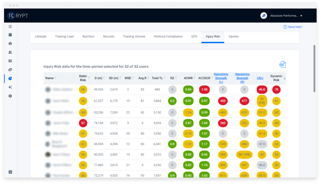Switch to the Training Volume tab
The height and width of the screenshot is (184, 321).
tap(134, 37)
